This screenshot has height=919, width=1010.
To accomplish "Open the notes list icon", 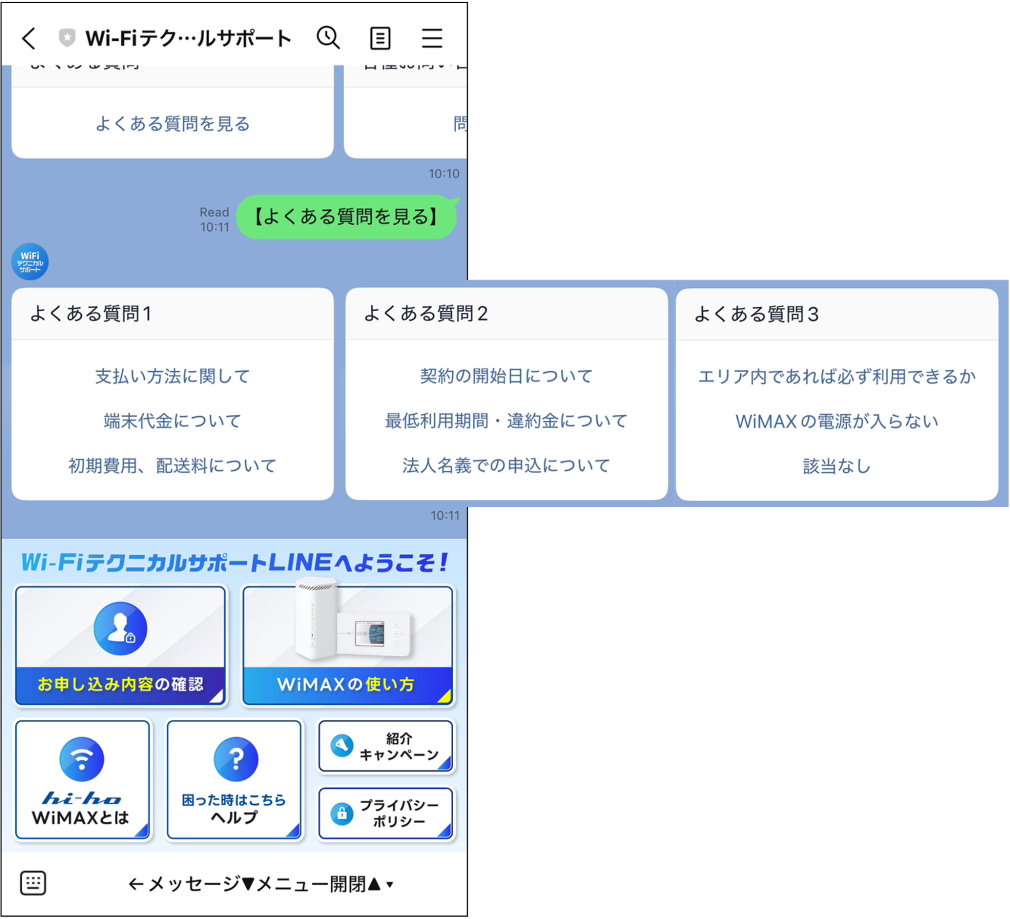I will click(380, 38).
